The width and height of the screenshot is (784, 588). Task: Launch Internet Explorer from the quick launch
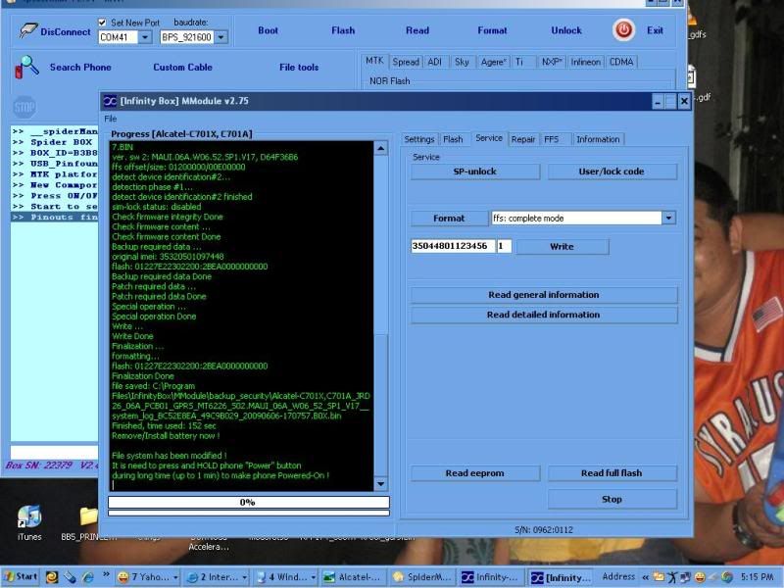[x=88, y=577]
